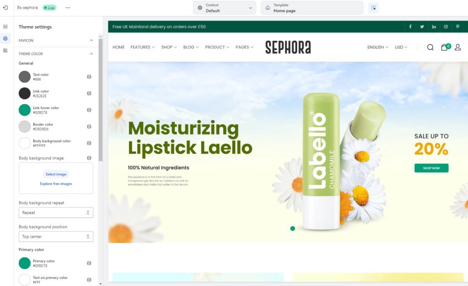Click the Primary color green swatch
The width and height of the screenshot is (468, 286).
click(x=25, y=263)
